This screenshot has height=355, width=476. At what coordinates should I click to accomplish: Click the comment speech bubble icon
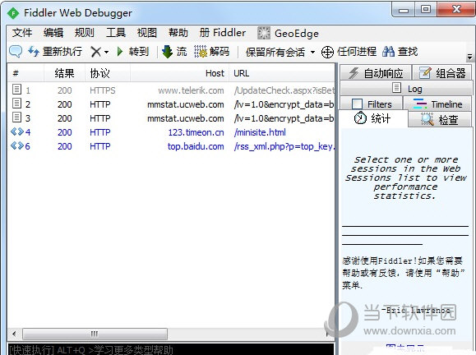pos(16,51)
